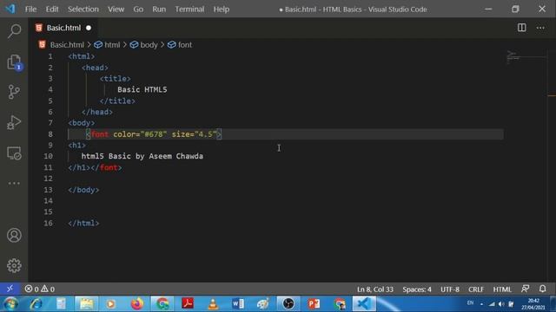
Task: Select encoding via UTF-8 indicator
Action: [450, 289]
